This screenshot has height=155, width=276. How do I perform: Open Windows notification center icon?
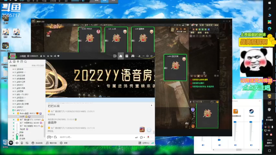(x=269, y=151)
